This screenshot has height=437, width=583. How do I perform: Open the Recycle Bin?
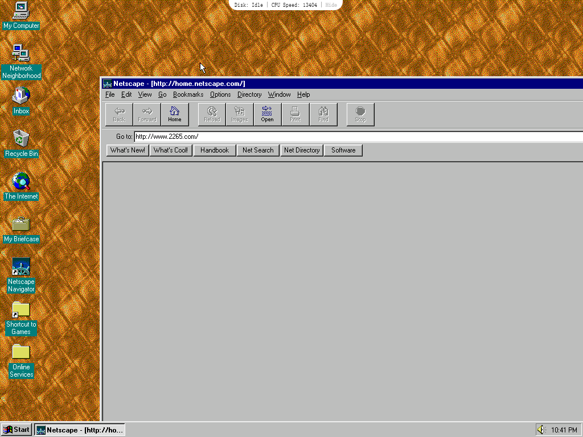tap(20, 139)
